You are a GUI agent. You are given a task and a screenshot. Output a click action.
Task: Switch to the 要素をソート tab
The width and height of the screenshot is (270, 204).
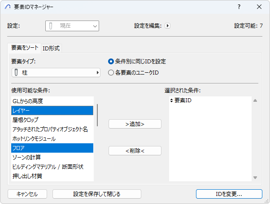click(25, 48)
